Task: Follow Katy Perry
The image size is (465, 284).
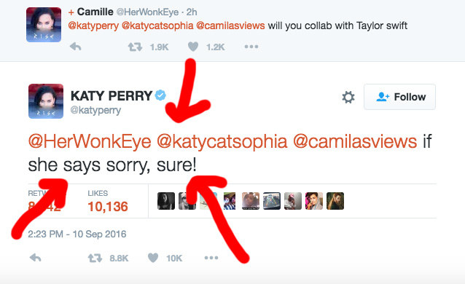Action: coord(399,97)
